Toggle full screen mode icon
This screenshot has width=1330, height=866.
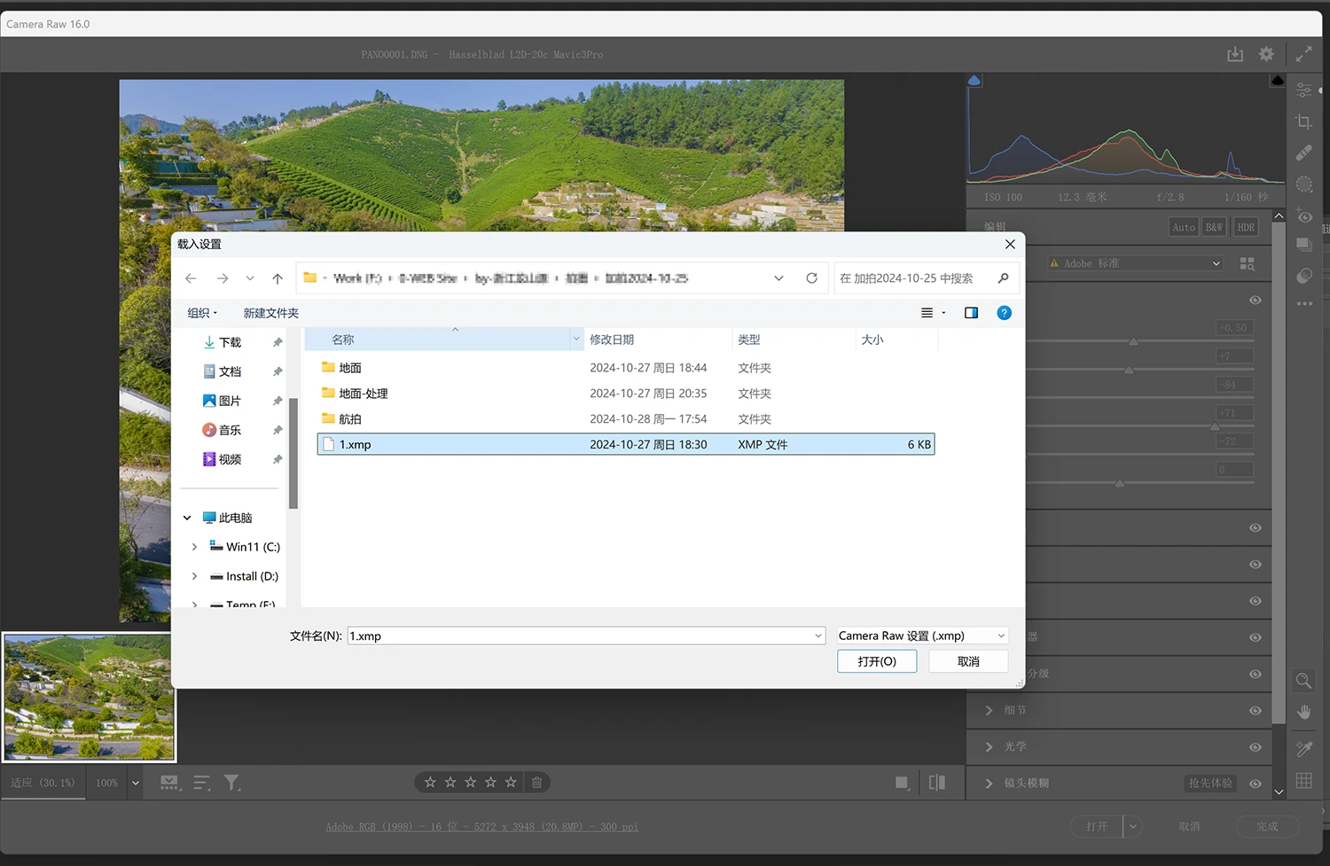[x=1303, y=54]
